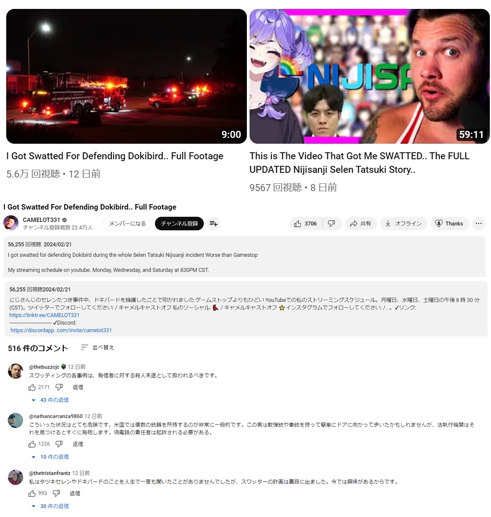The height and width of the screenshot is (517, 491).
Task: Click the CAMELOT331 channel avatar
Action: (x=11, y=223)
